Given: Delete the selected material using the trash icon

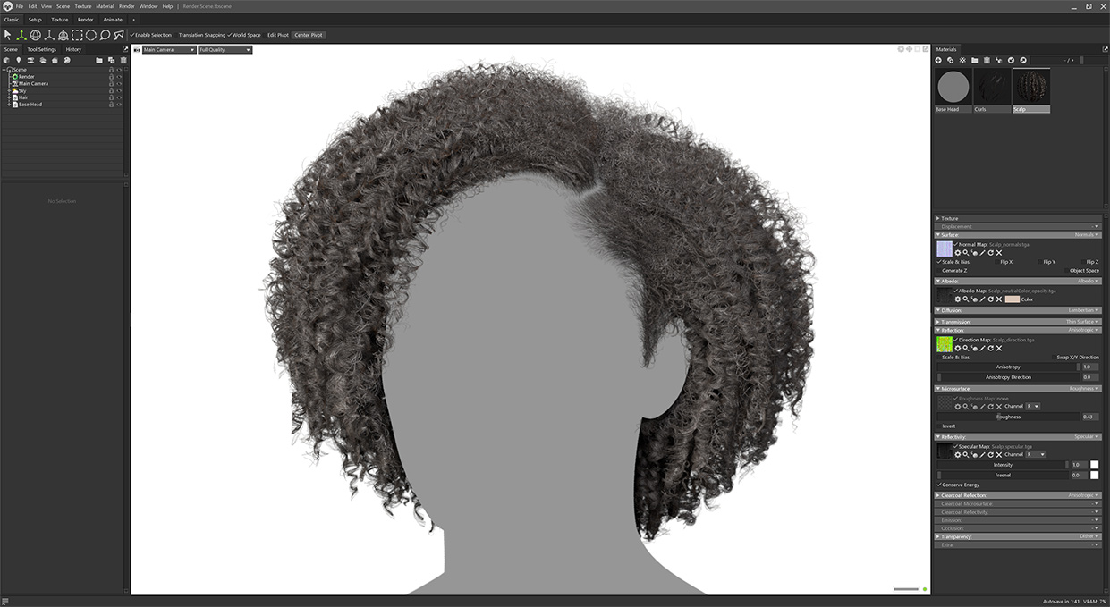Looking at the screenshot, I should pos(987,60).
